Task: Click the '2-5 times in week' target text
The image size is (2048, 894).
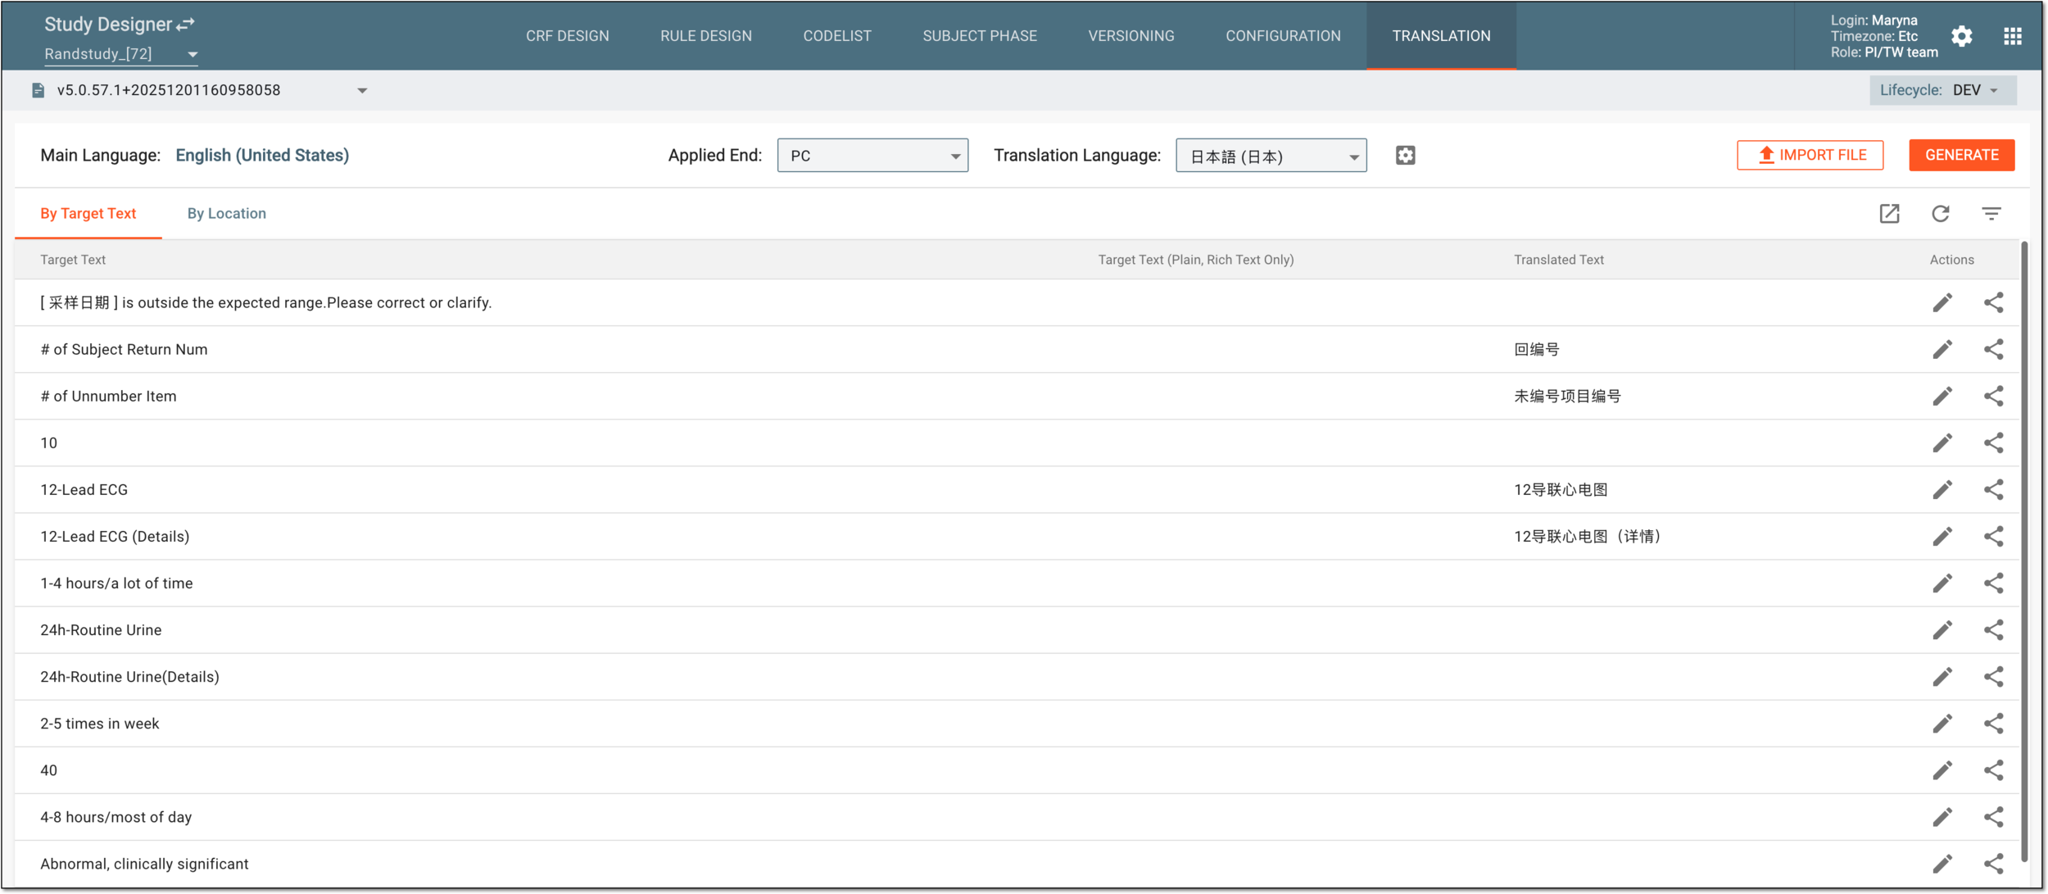Action: coord(99,724)
